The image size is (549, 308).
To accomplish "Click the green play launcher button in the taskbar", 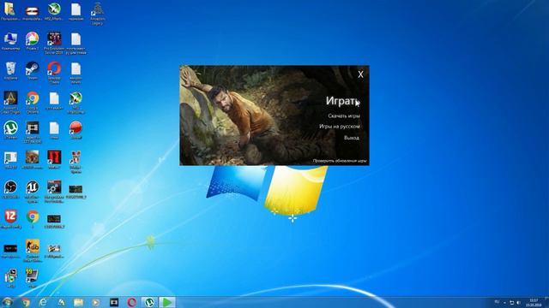I will (x=167, y=302).
